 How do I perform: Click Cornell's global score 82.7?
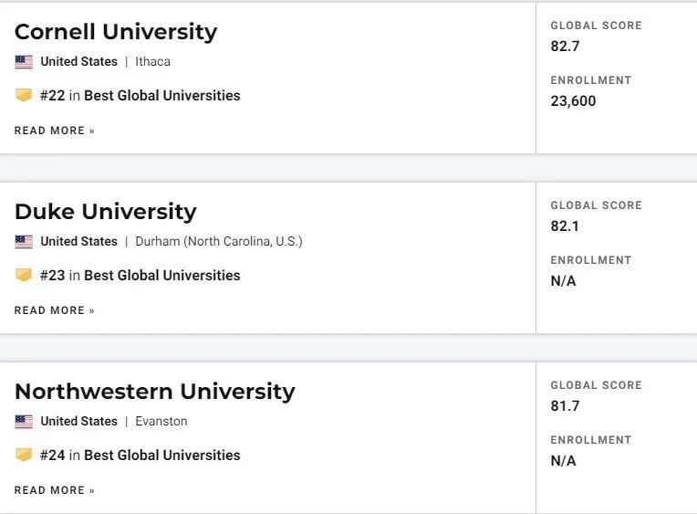point(565,47)
